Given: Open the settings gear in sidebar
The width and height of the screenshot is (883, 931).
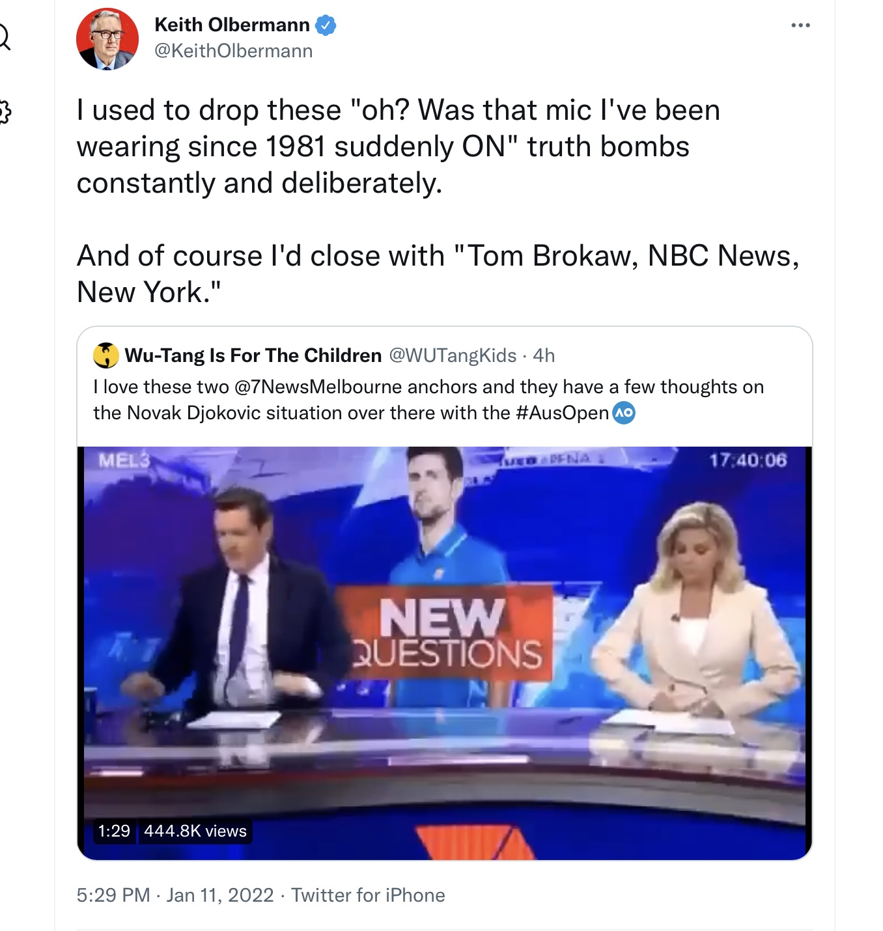Looking at the screenshot, I should click(3, 112).
